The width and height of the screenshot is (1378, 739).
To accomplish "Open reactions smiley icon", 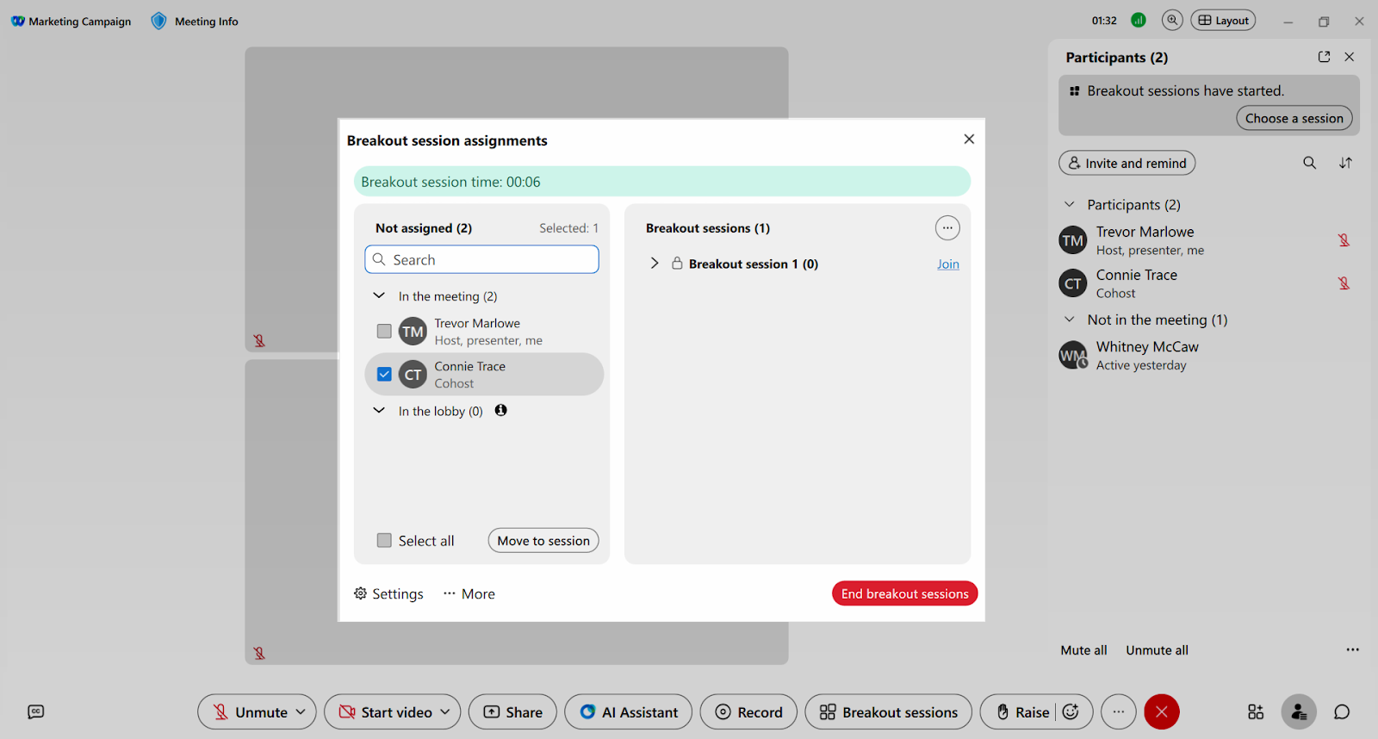I will tap(1071, 711).
